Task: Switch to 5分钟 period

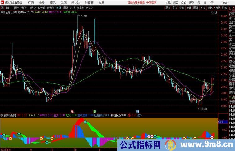Action: [23, 8]
